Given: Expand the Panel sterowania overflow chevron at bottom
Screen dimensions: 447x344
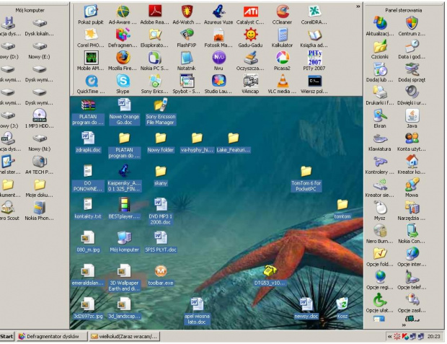Looking at the screenshot, I should (404, 325).
